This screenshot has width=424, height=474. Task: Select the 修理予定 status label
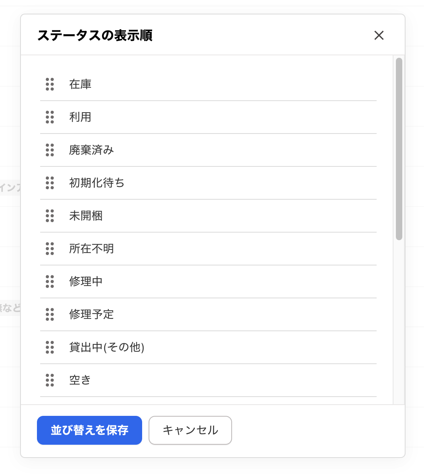coord(92,314)
